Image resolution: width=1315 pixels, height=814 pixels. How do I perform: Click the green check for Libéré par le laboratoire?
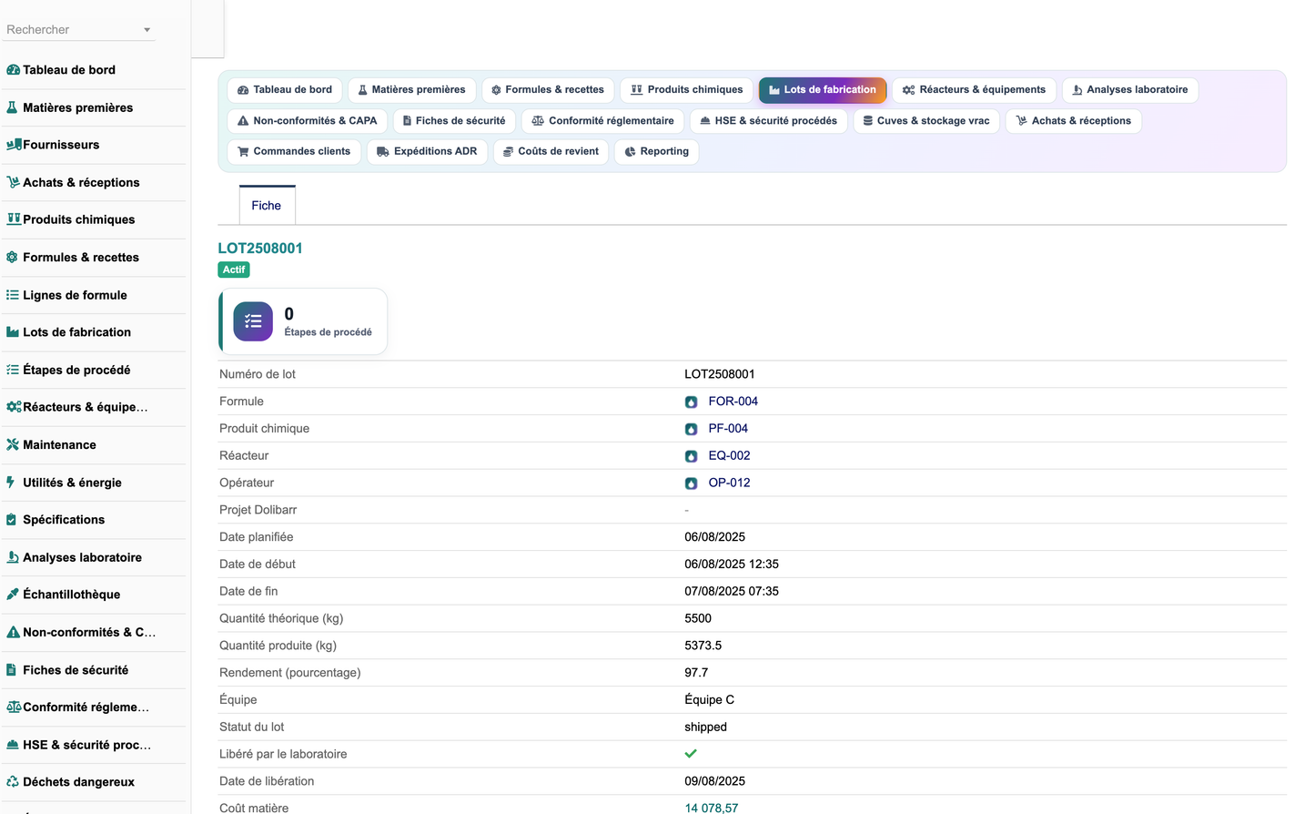click(x=691, y=754)
